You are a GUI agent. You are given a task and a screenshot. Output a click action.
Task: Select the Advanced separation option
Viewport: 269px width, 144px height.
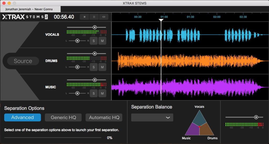23,117
